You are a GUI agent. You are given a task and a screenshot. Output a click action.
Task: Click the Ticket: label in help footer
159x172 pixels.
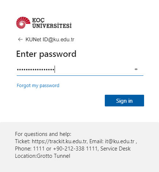pos(23,141)
